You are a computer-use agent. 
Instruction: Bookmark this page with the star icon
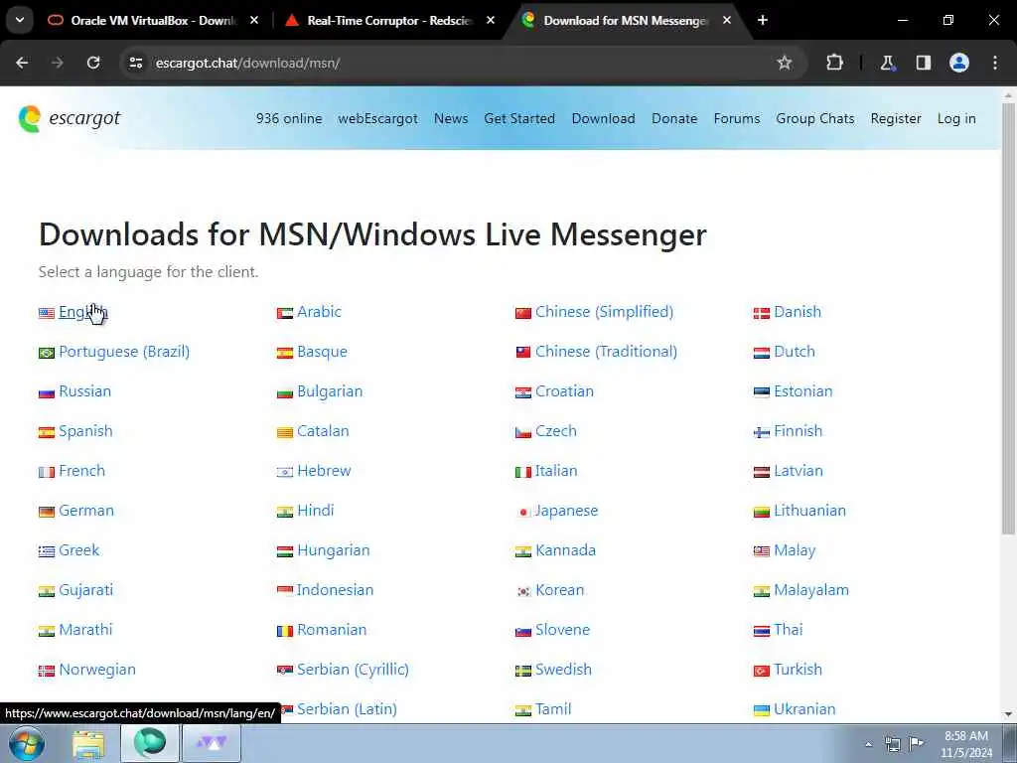(785, 63)
